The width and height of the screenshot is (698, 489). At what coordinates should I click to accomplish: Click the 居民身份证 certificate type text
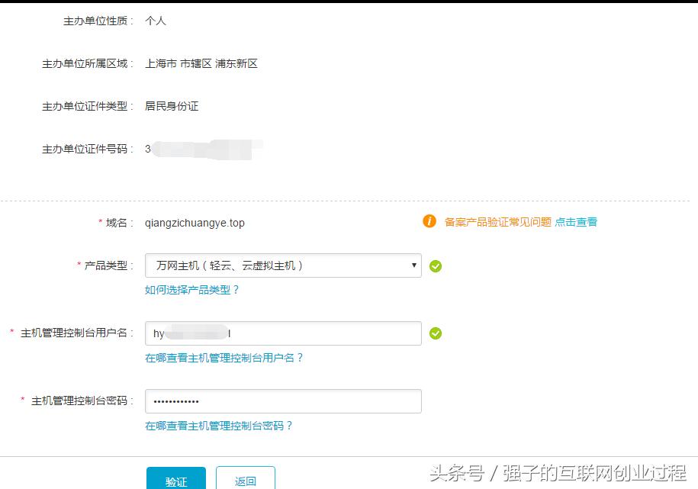(172, 106)
